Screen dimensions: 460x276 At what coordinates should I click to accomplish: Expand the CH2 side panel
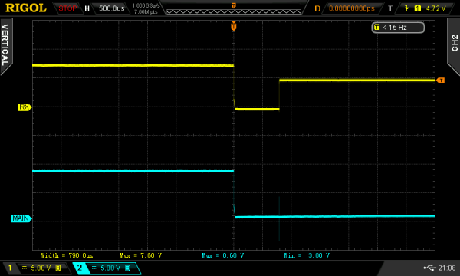[454, 44]
